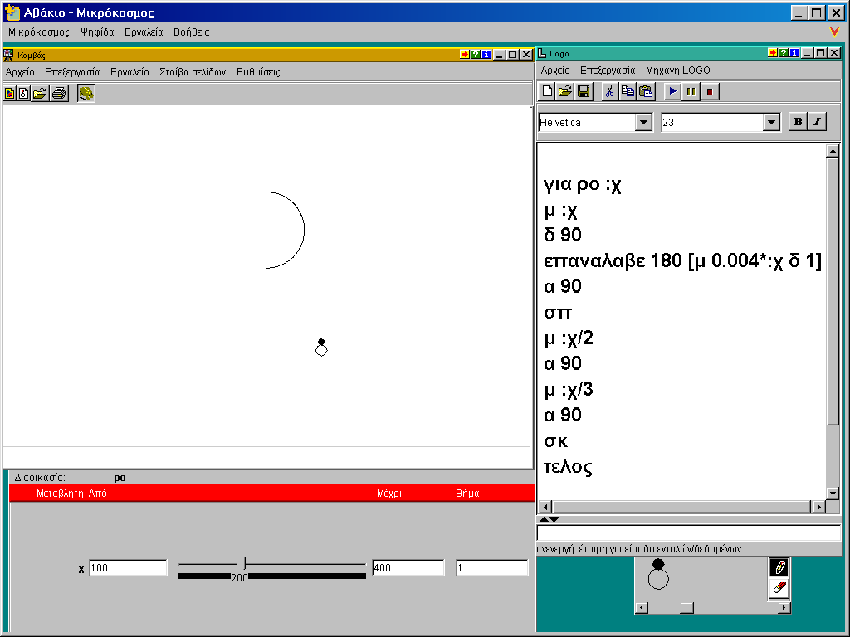This screenshot has height=637, width=850.
Task: Select the eraser tool below the Logo window
Action: [x=779, y=588]
